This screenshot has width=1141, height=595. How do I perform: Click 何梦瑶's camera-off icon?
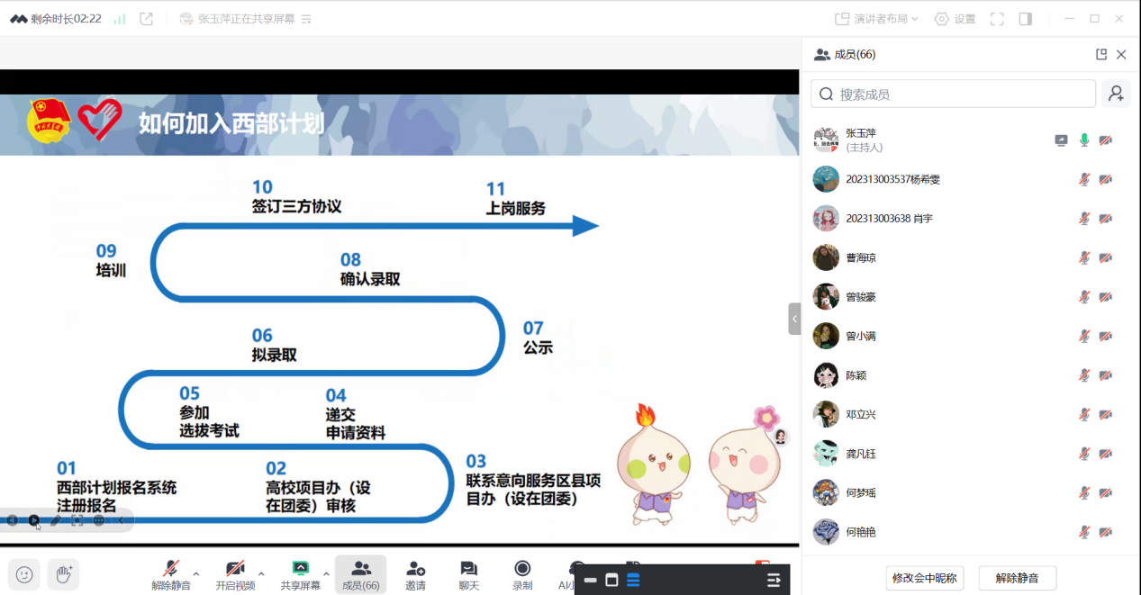click(x=1106, y=492)
